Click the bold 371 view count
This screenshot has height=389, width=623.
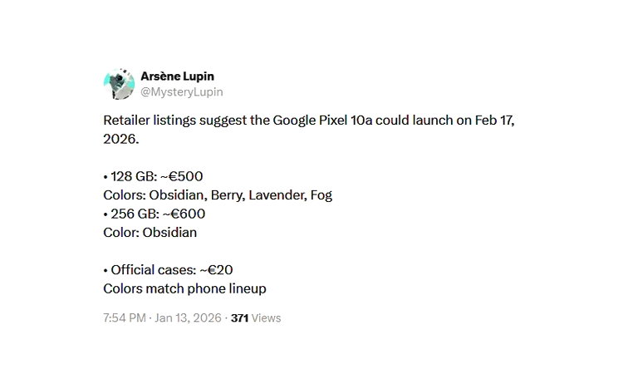coord(239,318)
